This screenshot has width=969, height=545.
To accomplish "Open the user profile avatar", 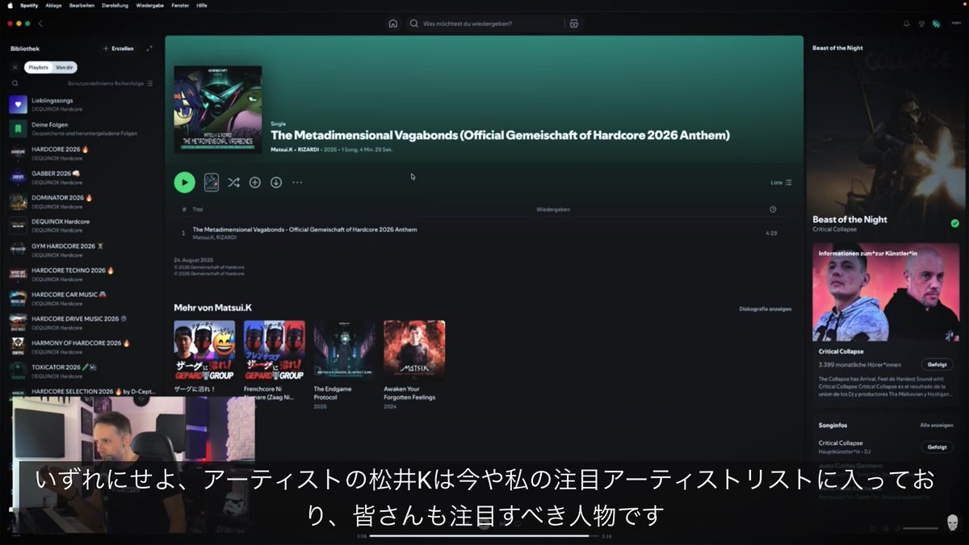I will pyautogui.click(x=955, y=23).
